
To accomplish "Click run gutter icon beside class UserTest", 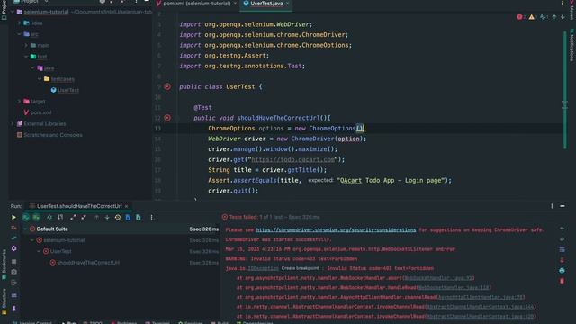I will [167, 86].
